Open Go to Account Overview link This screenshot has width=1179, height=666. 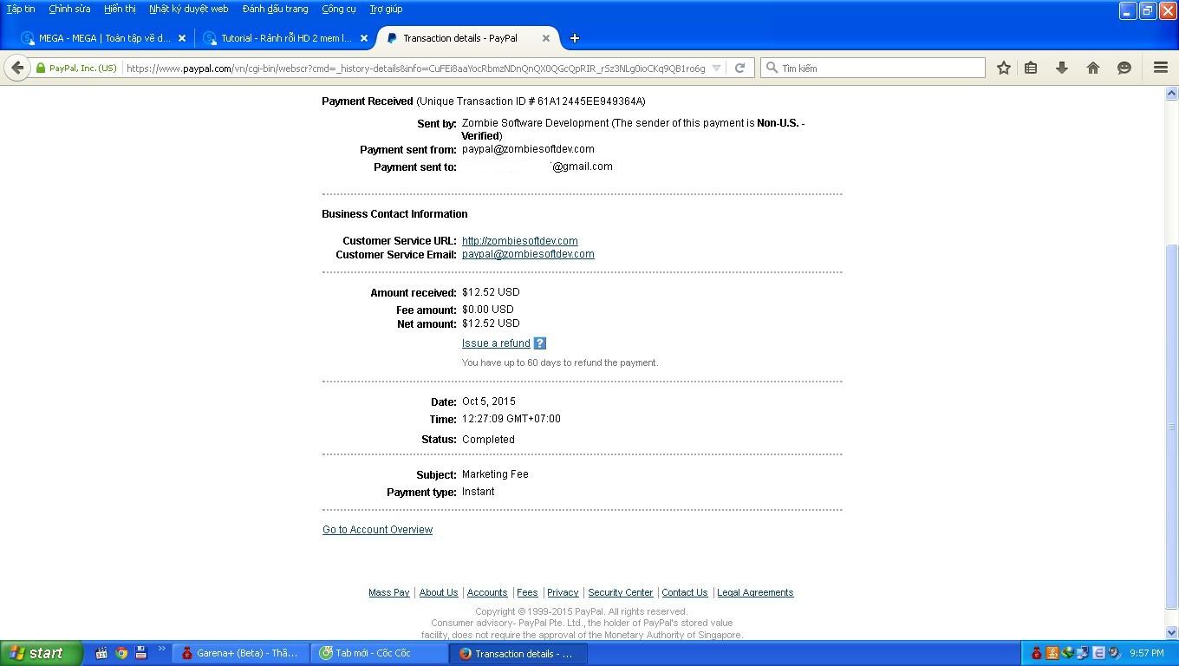coord(377,530)
